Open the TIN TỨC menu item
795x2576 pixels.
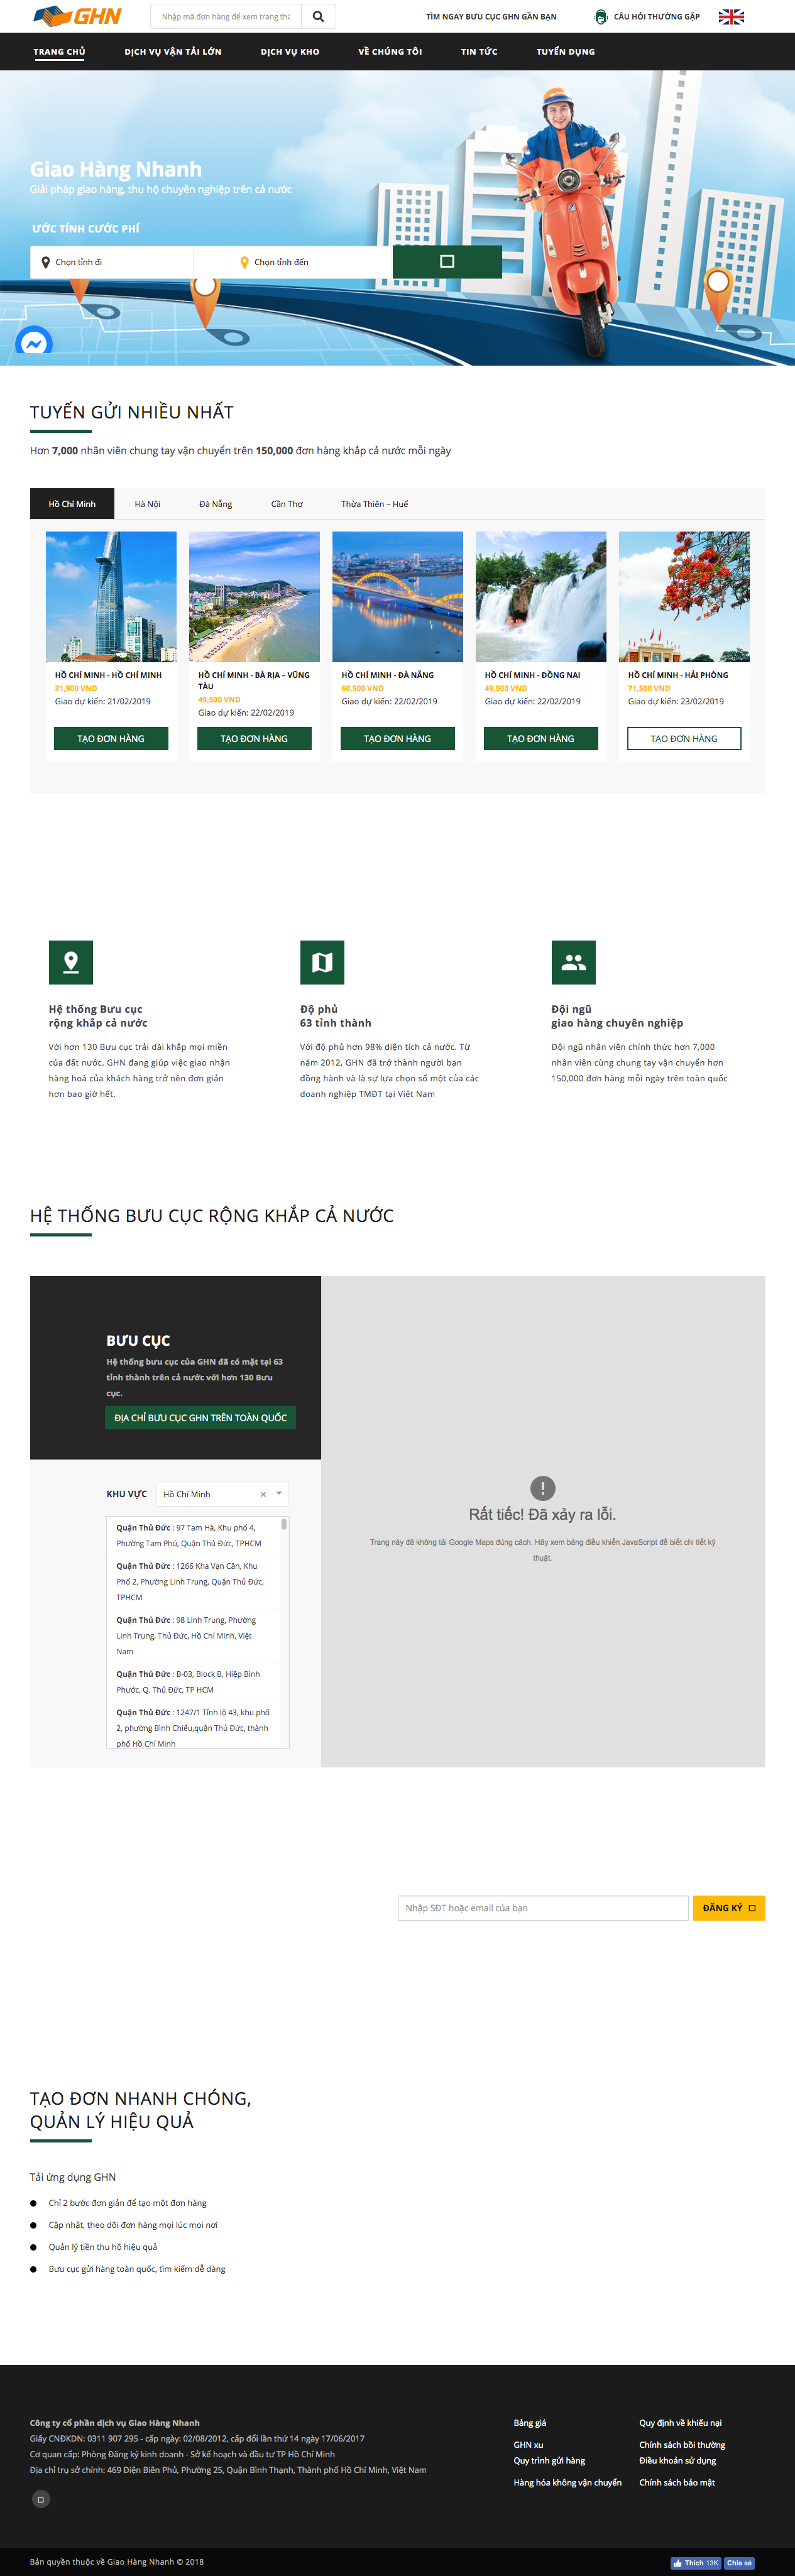tap(479, 51)
